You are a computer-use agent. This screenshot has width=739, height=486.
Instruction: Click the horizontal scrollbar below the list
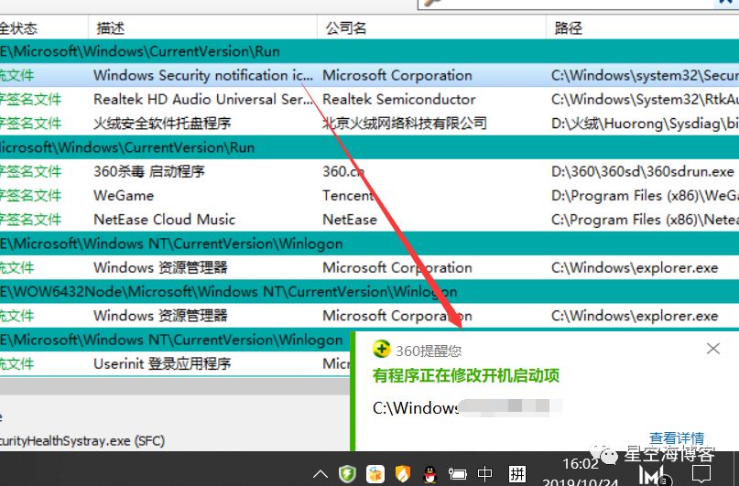[175, 386]
